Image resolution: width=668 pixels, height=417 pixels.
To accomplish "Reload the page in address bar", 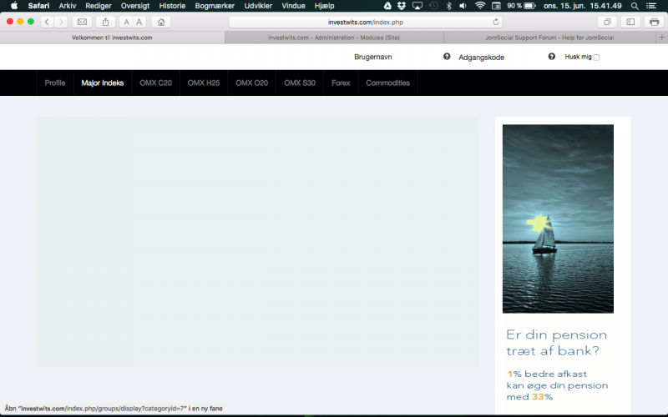I will (495, 22).
